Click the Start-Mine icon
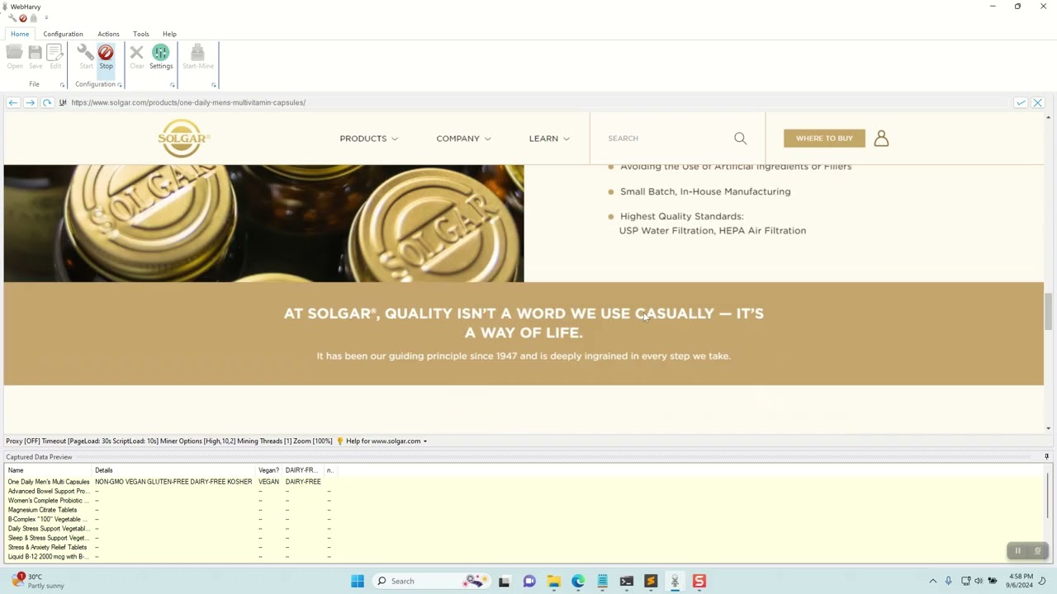Image resolution: width=1057 pixels, height=594 pixels. pos(197,57)
